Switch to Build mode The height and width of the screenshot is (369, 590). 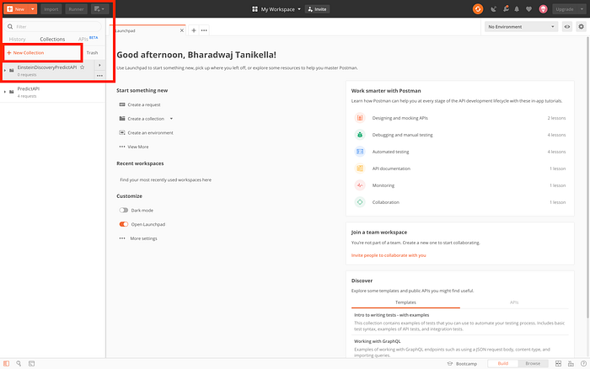(x=502, y=363)
